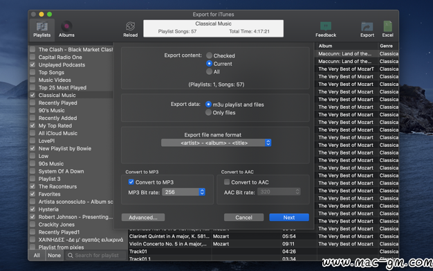Select the Track01 row
The image size is (433, 271).
tap(138, 252)
